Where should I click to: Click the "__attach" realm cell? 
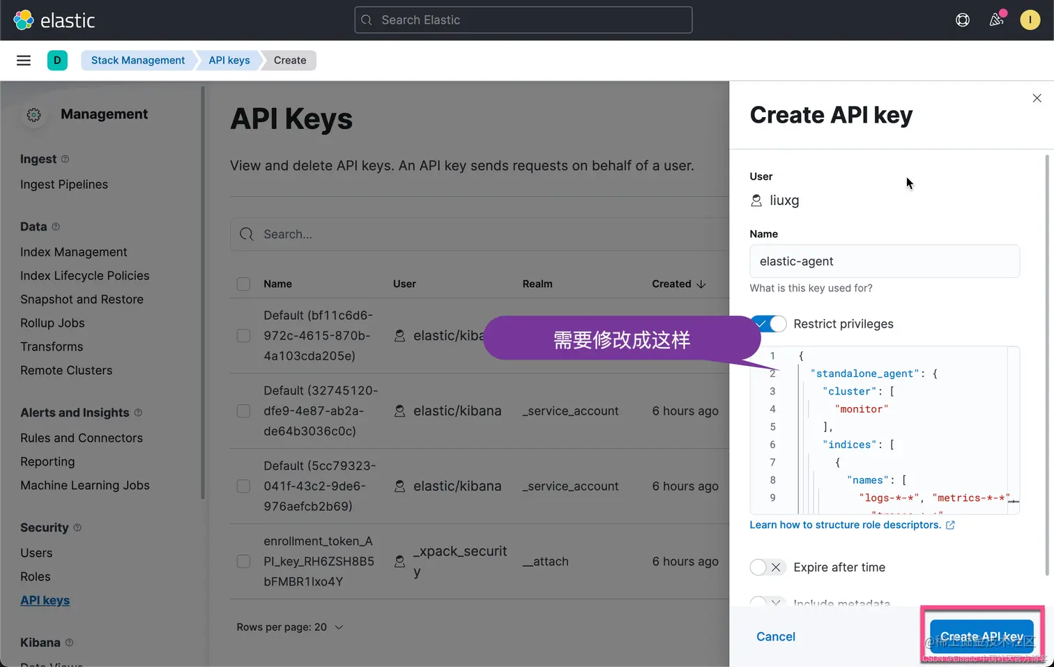[546, 562]
